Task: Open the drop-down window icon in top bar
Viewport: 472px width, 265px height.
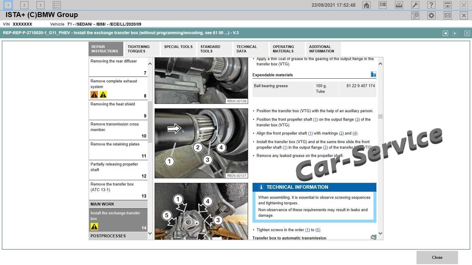Action: tap(448, 5)
